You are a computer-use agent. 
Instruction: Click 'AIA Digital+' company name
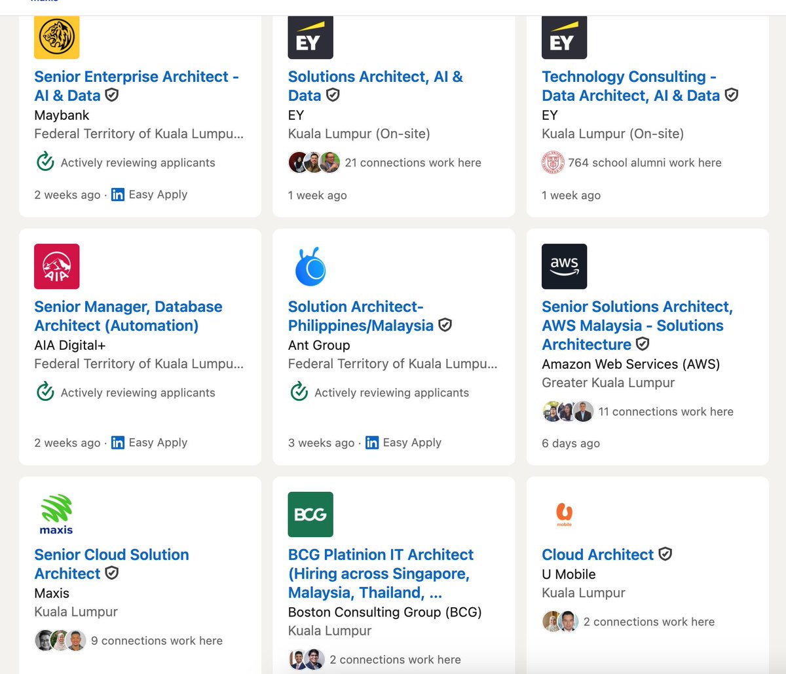69,345
